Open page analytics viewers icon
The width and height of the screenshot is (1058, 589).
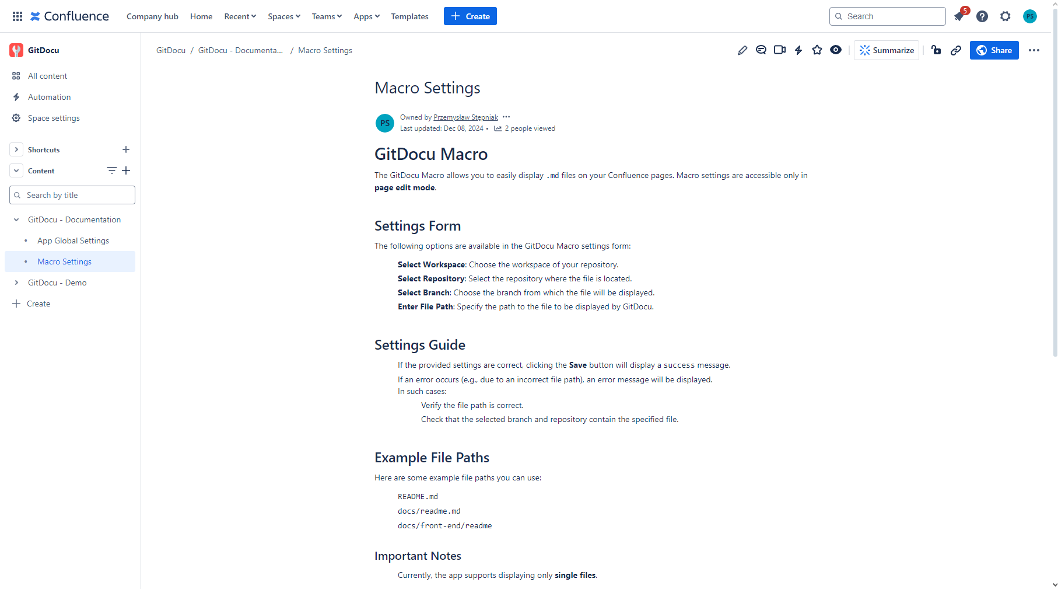[498, 128]
